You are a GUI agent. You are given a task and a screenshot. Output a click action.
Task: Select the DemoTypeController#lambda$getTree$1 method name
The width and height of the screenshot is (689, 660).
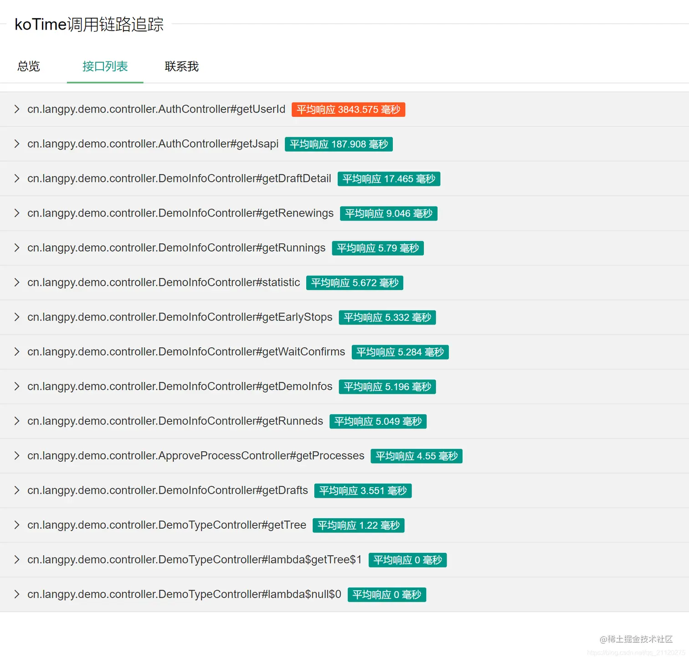(195, 560)
